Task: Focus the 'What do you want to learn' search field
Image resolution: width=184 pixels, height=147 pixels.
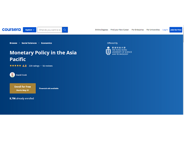Action: [x=50, y=30]
